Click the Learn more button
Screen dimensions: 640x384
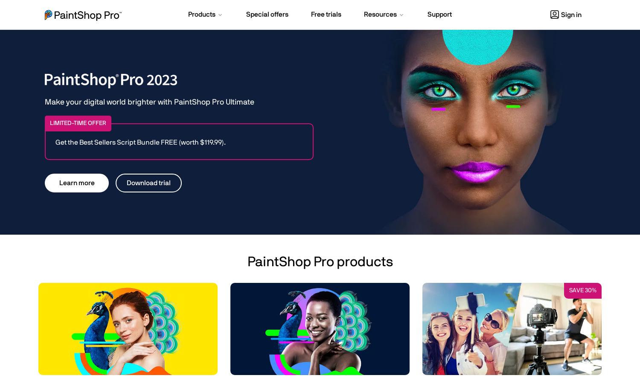click(x=77, y=183)
